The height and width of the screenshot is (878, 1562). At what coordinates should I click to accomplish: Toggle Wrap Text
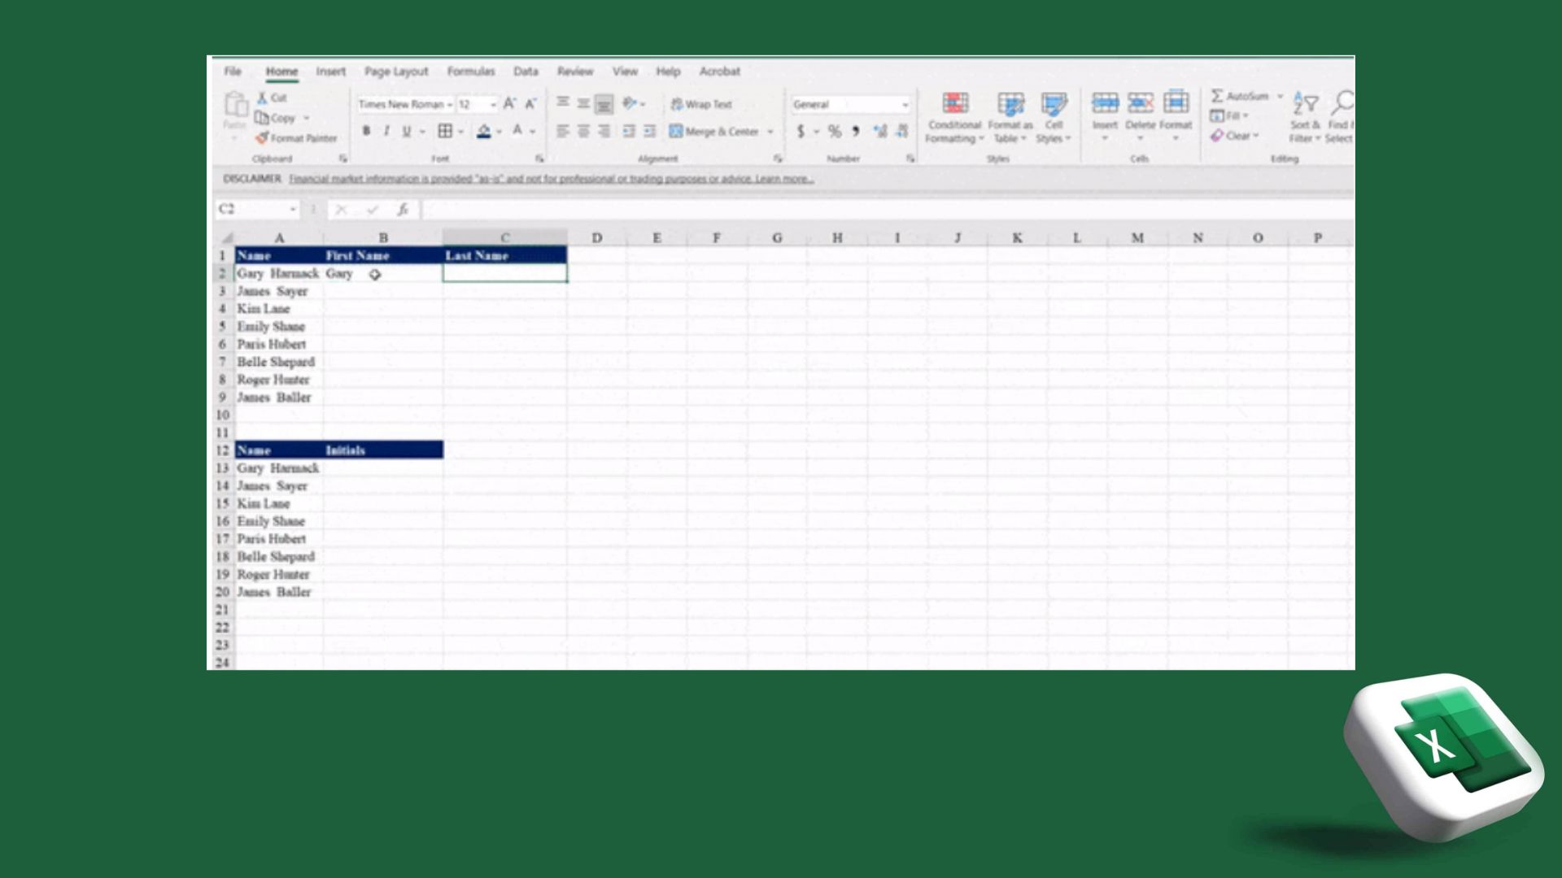pyautogui.click(x=701, y=104)
